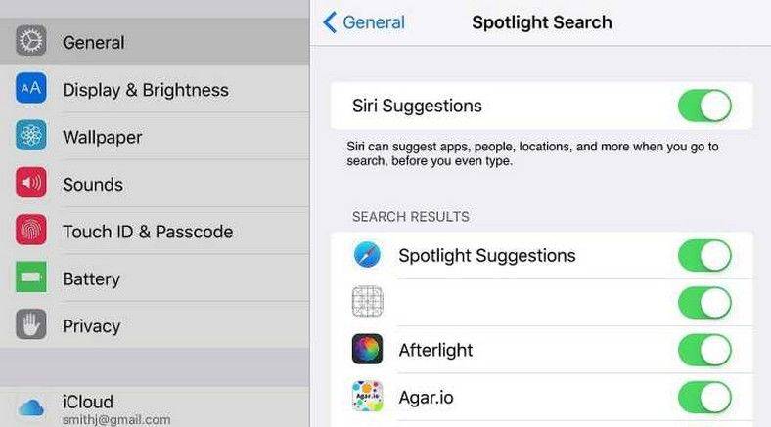
Task: Disable the Siri Suggestions switch
Action: pos(704,106)
